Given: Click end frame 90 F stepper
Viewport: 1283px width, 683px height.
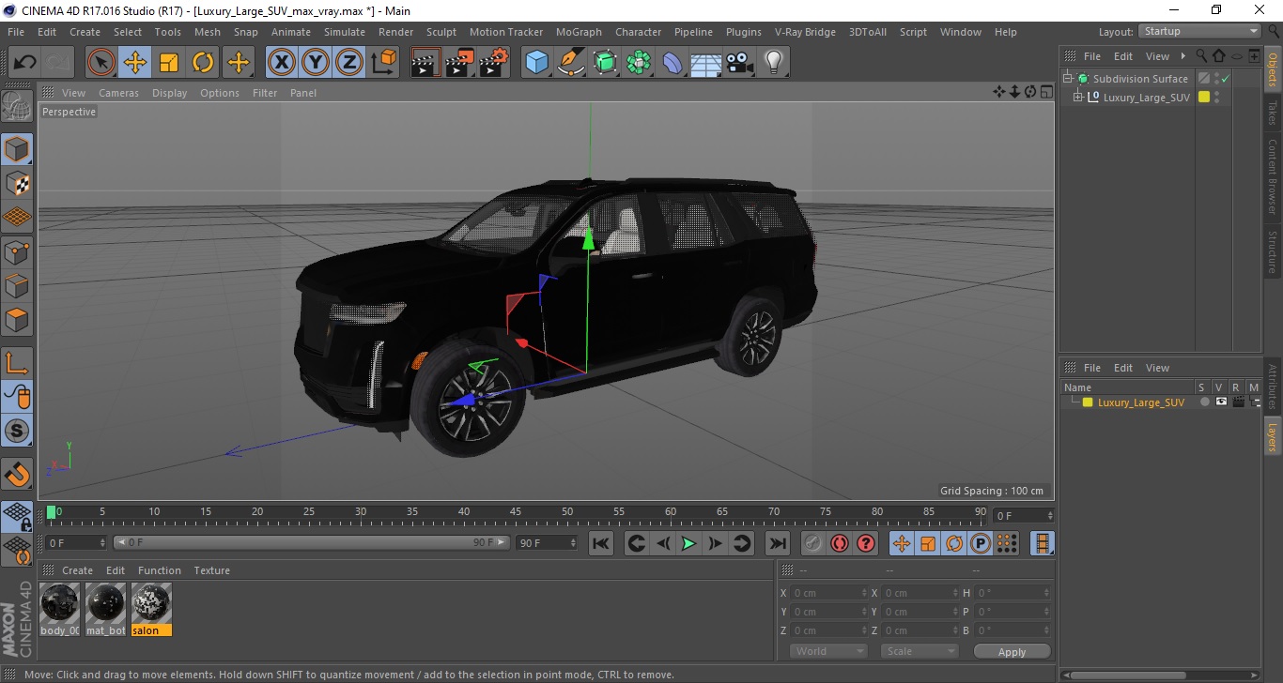Looking at the screenshot, I should pyautogui.click(x=574, y=543).
